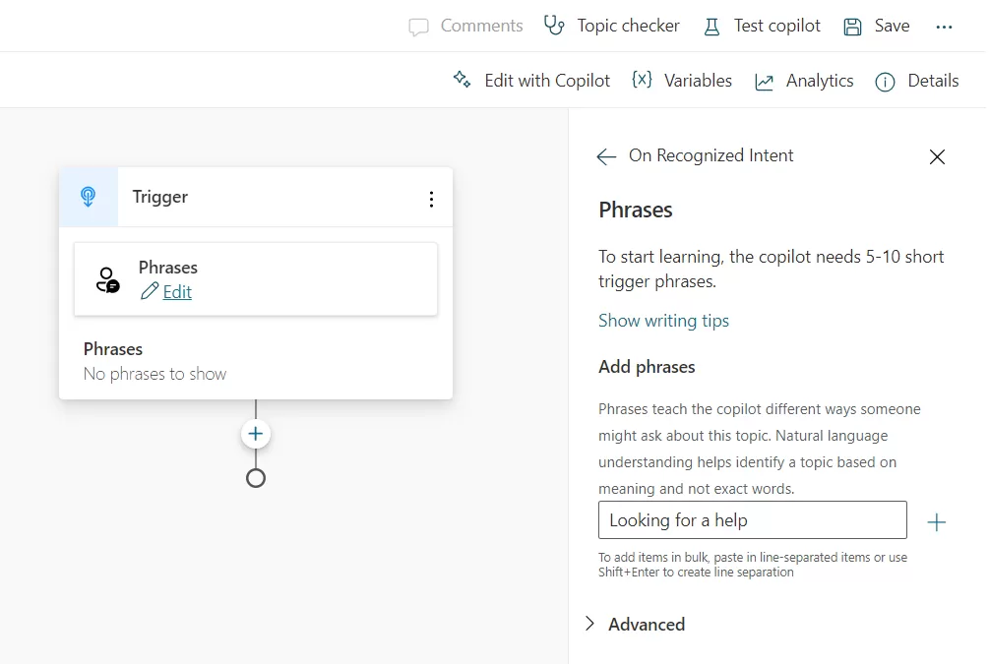Click the Comments toolbar item

[465, 27]
